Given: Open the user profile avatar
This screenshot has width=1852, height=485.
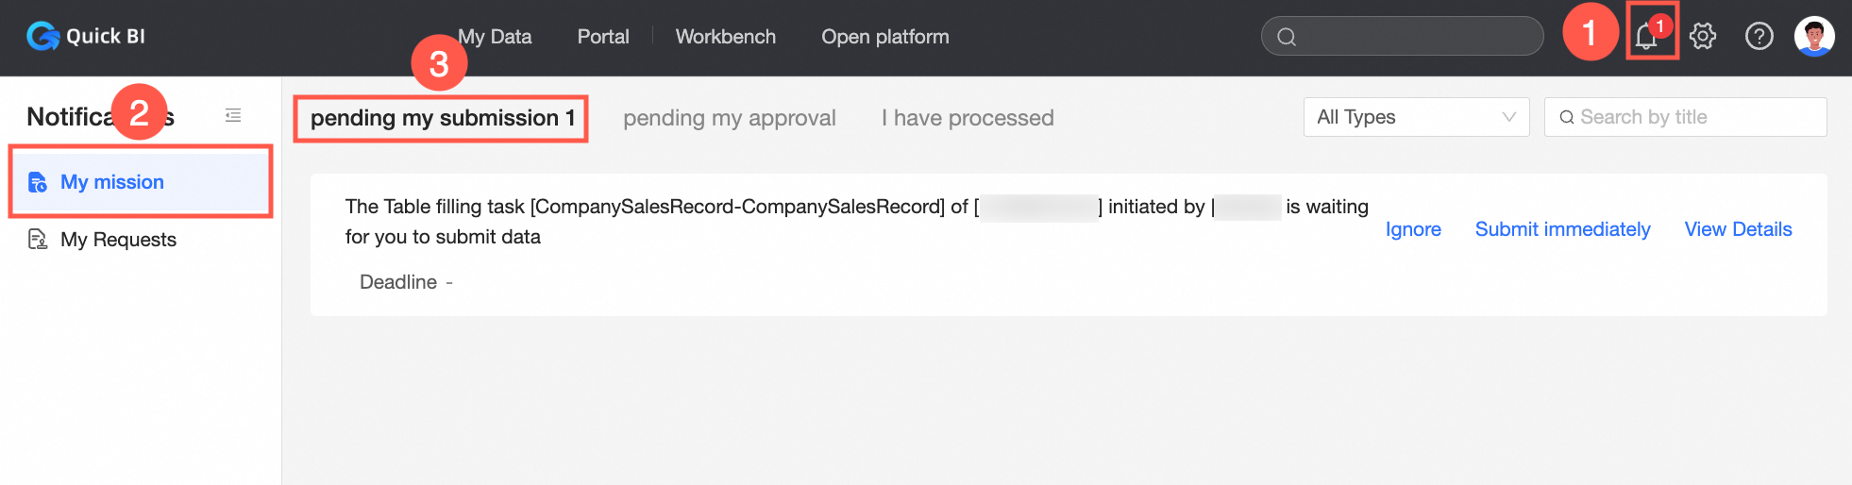Looking at the screenshot, I should [x=1813, y=37].
